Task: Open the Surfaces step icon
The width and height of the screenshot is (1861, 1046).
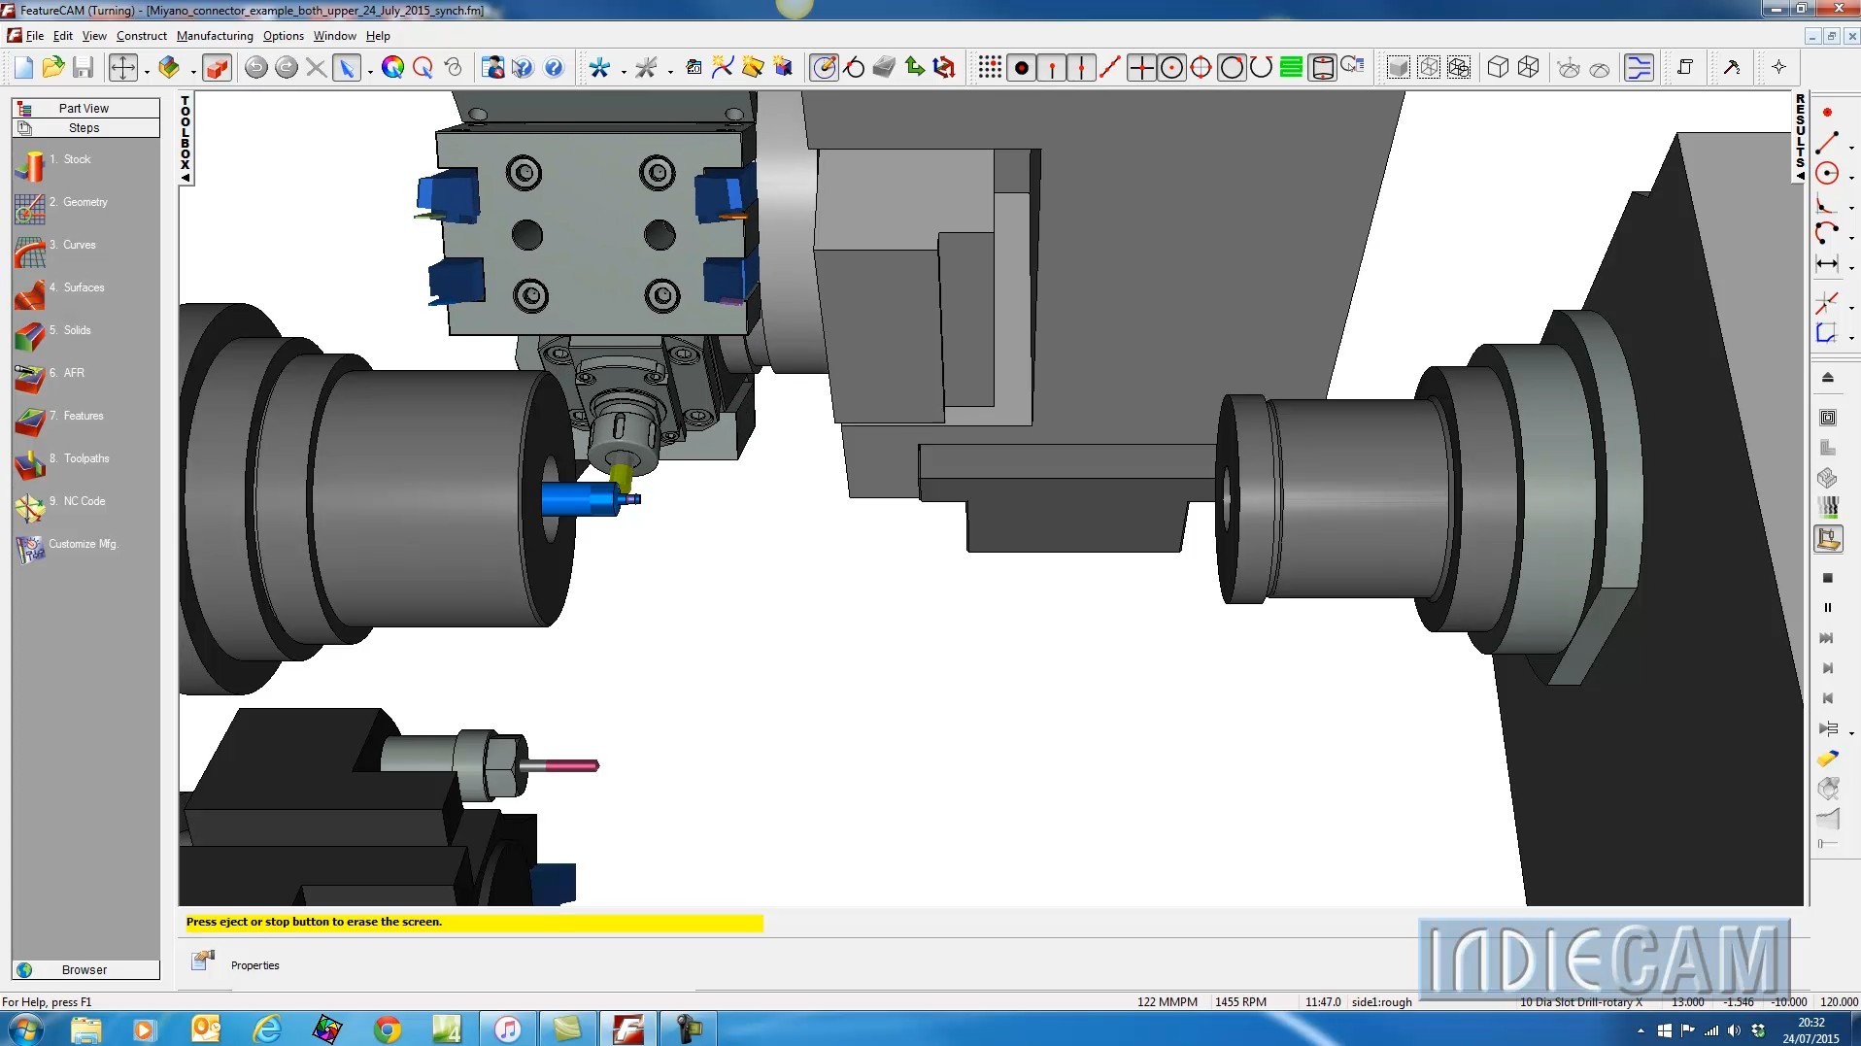Action: coord(30,294)
